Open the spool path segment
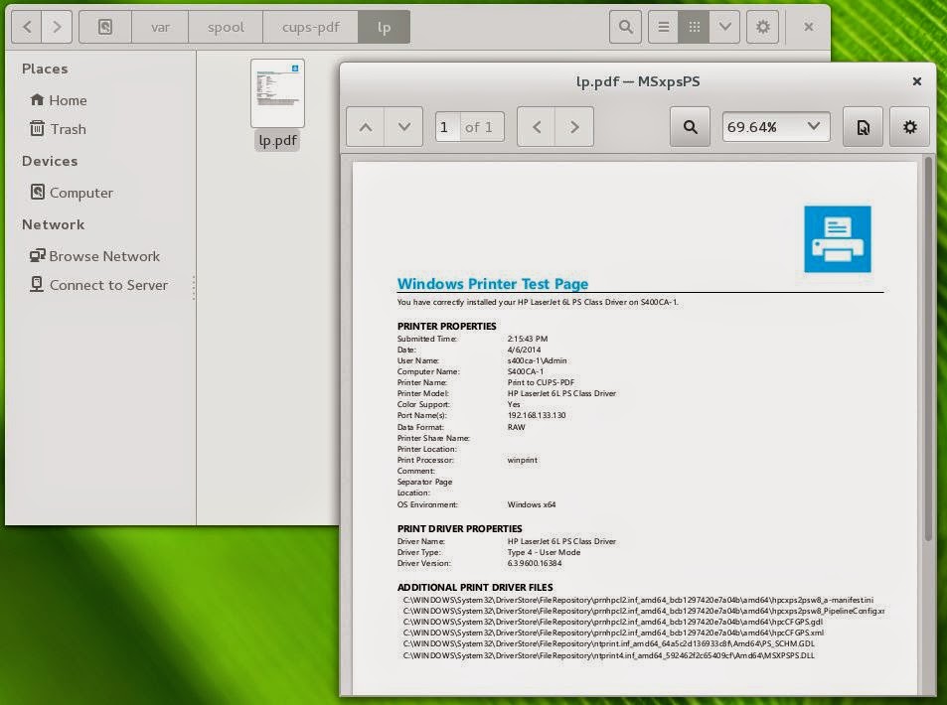Image resolution: width=947 pixels, height=705 pixels. pos(226,27)
